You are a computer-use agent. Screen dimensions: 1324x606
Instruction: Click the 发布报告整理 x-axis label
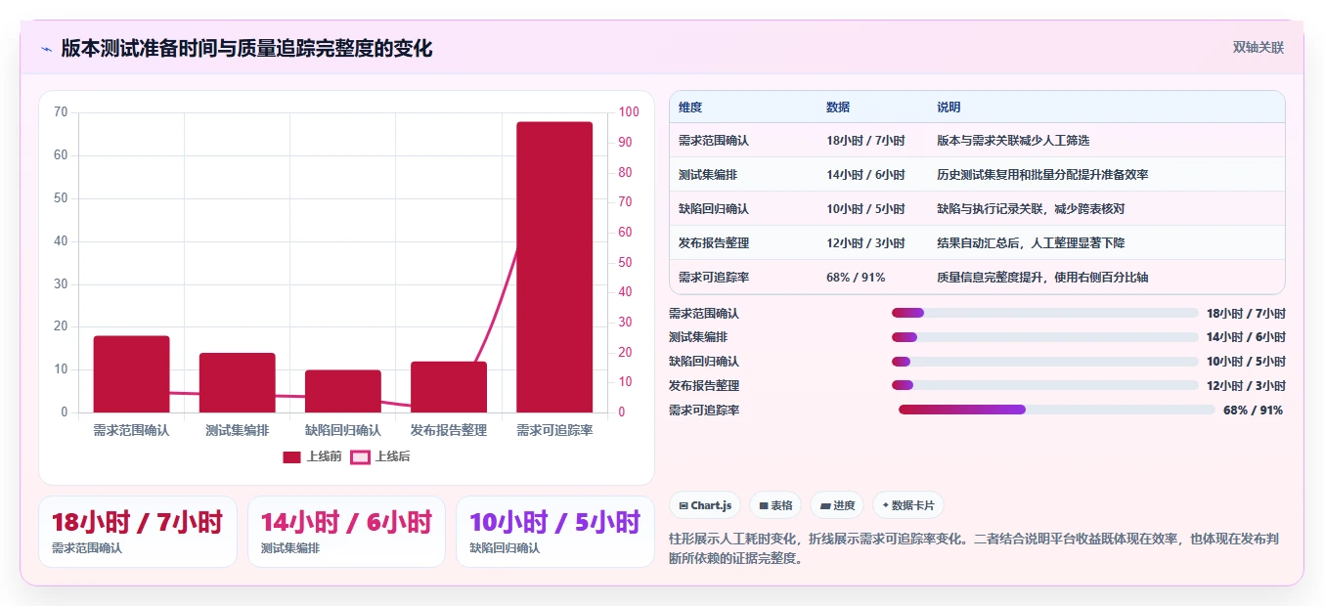[449, 430]
